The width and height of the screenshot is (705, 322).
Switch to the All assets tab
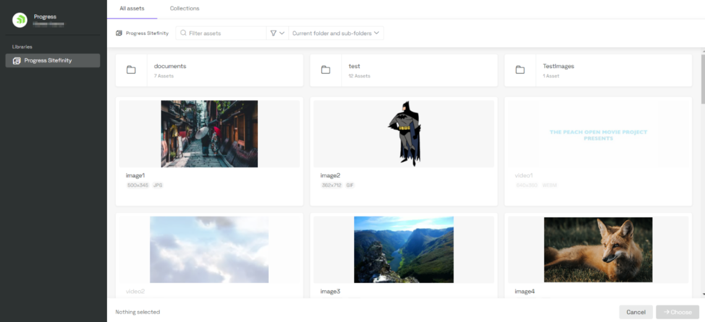(132, 8)
